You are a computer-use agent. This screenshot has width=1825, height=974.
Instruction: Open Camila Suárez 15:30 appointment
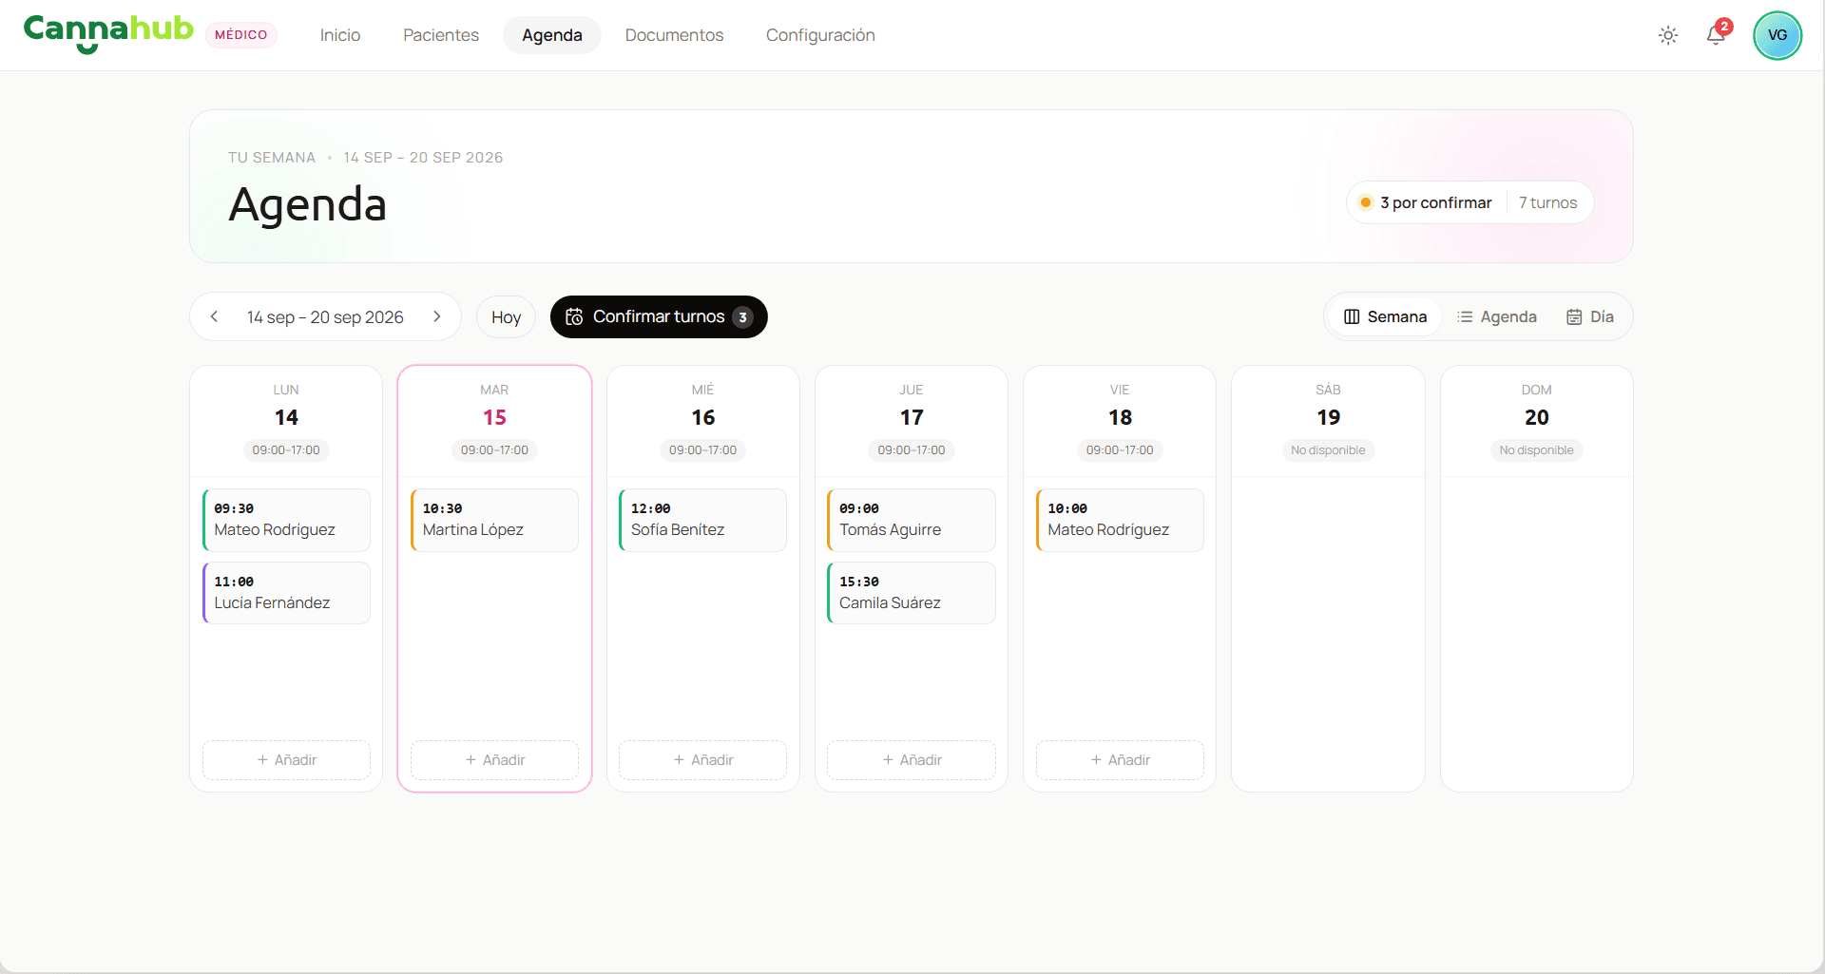click(x=912, y=593)
